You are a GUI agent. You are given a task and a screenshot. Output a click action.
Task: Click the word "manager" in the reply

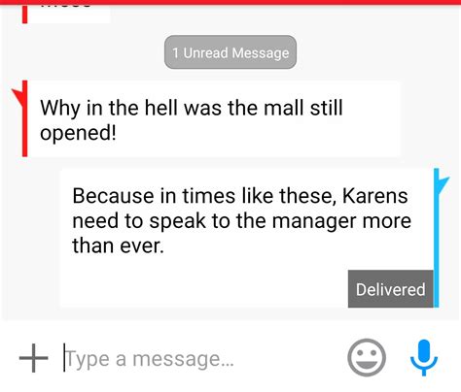(x=314, y=221)
